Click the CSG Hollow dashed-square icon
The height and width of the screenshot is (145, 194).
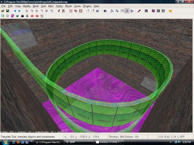point(71,11)
